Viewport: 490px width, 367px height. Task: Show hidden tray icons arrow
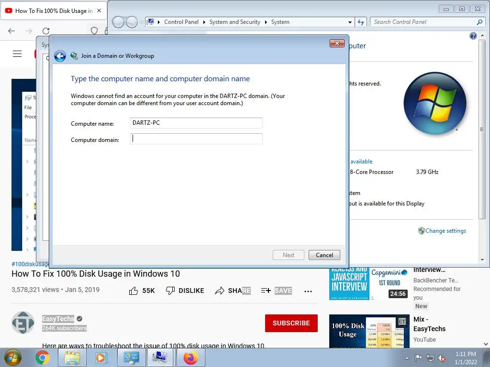click(x=407, y=358)
